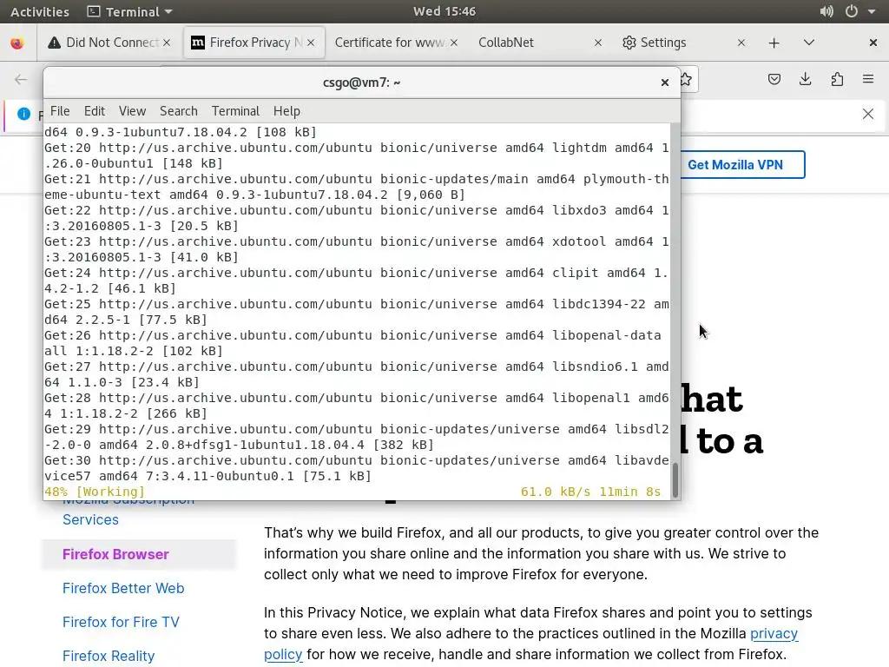Click the 48% [Working] progress text

[95, 492]
